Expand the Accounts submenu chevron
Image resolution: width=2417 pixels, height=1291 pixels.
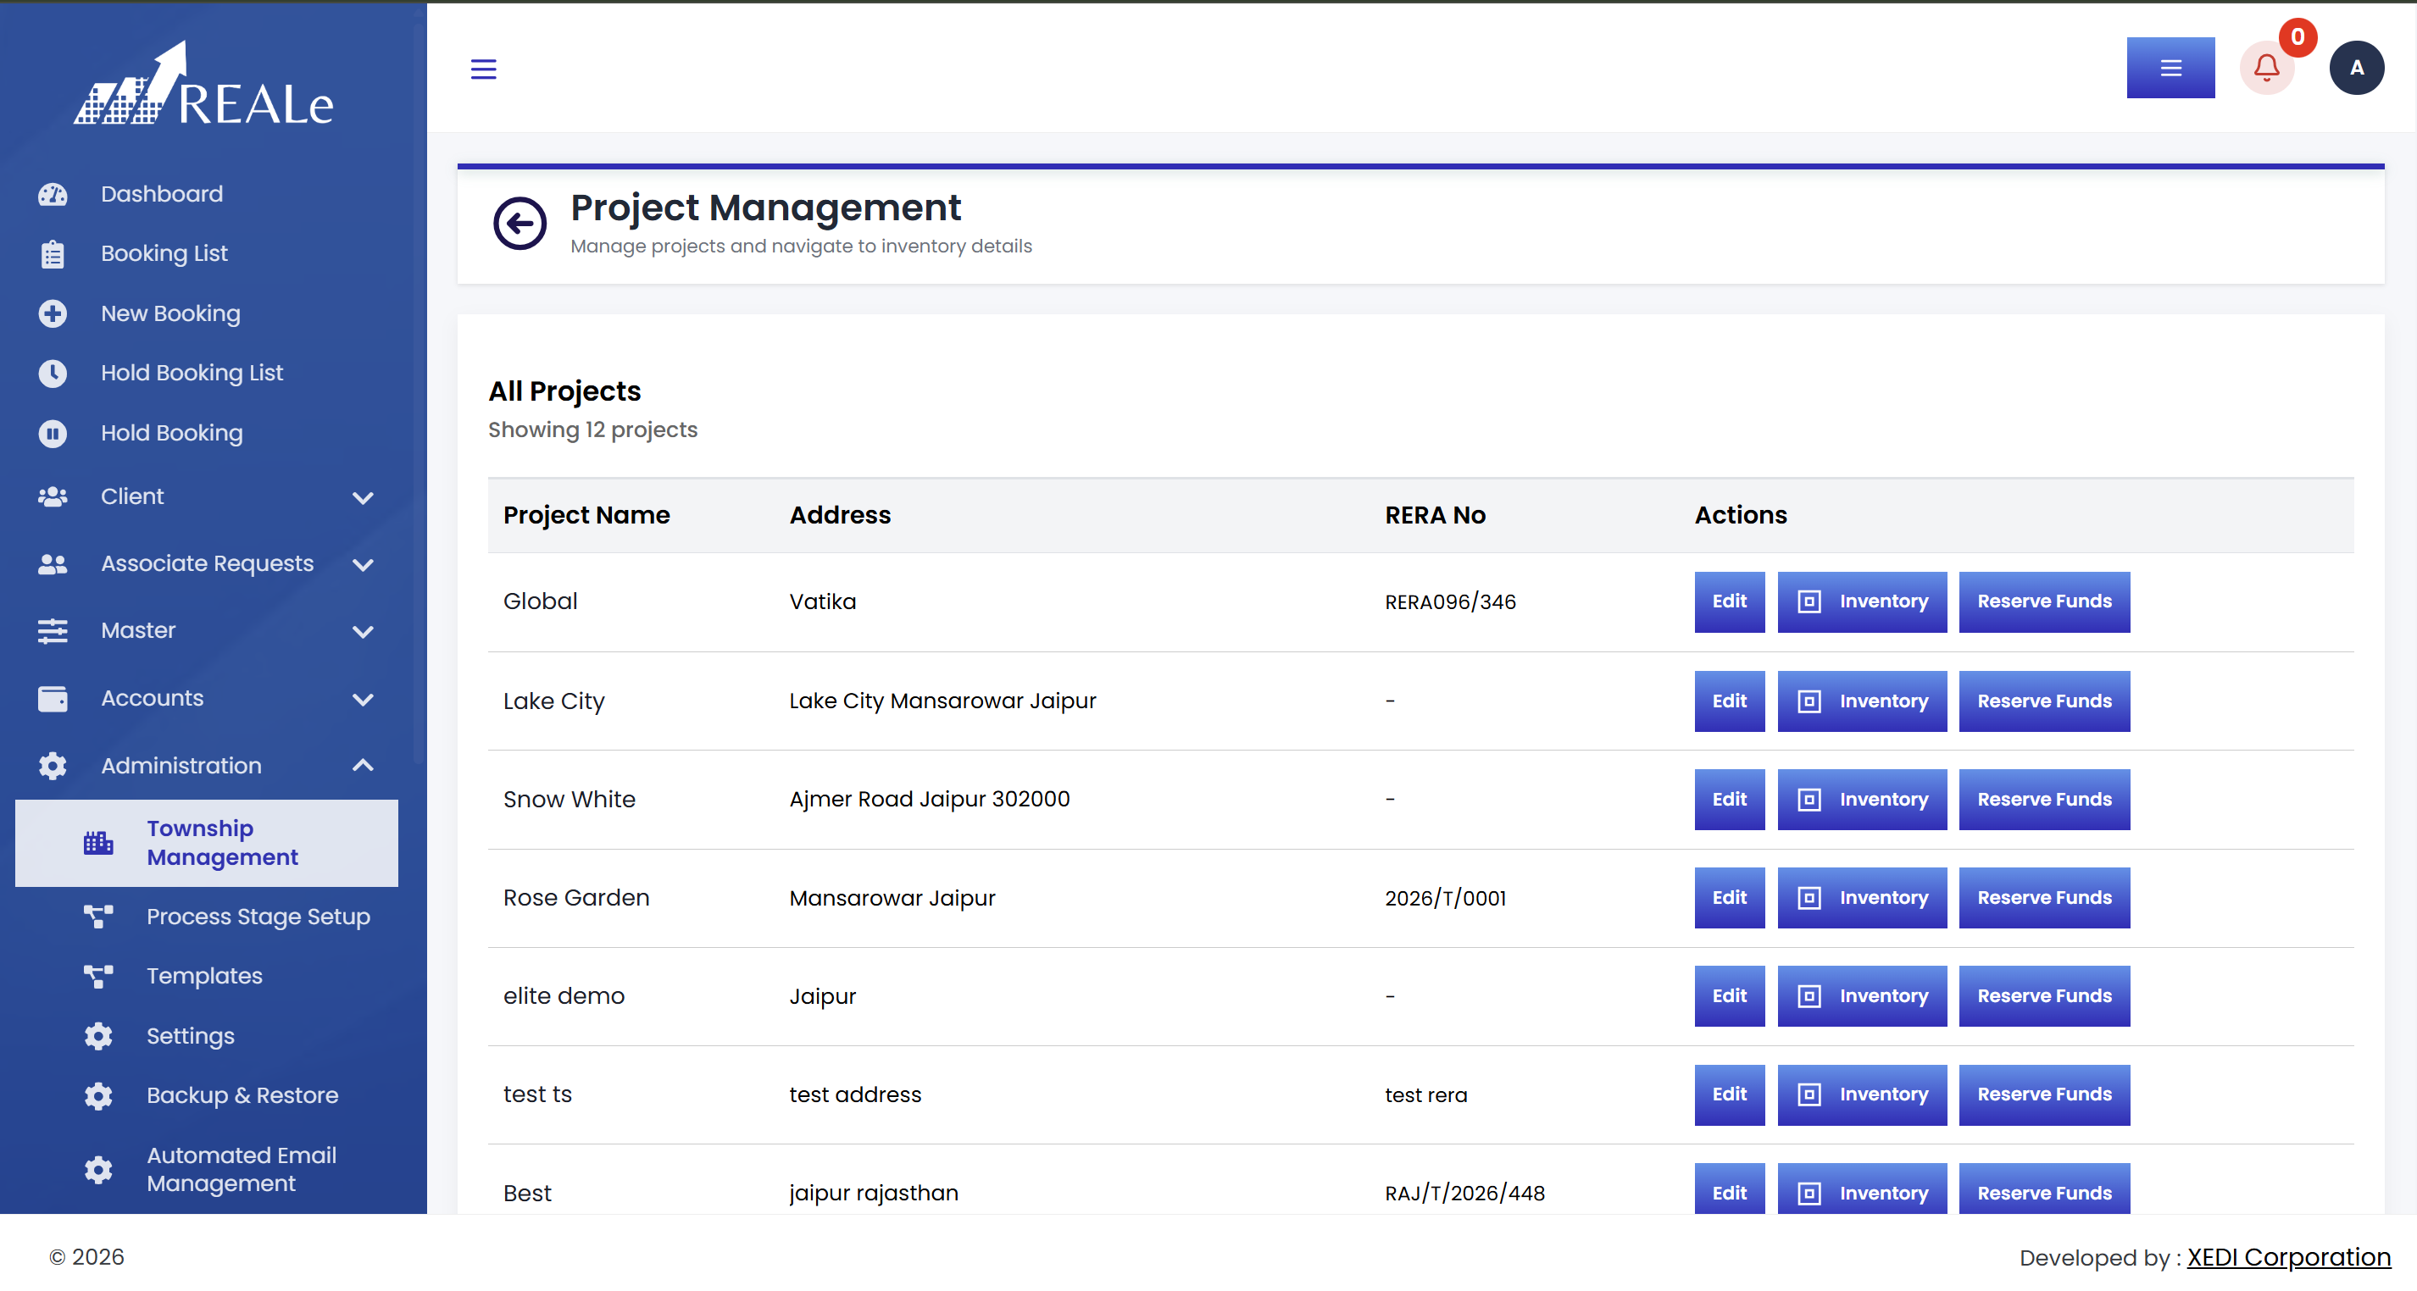point(363,700)
